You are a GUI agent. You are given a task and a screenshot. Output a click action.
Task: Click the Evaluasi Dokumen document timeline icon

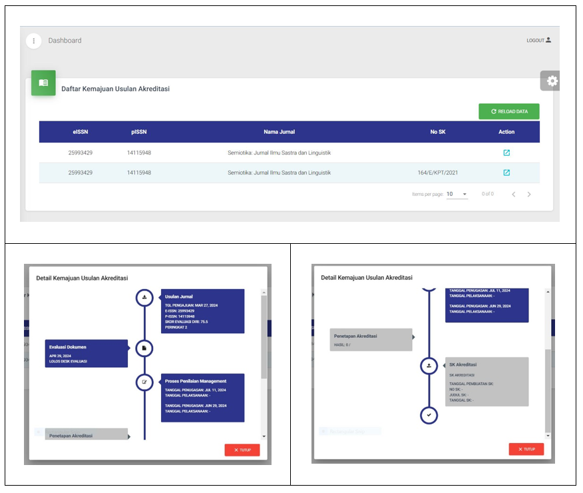click(145, 348)
